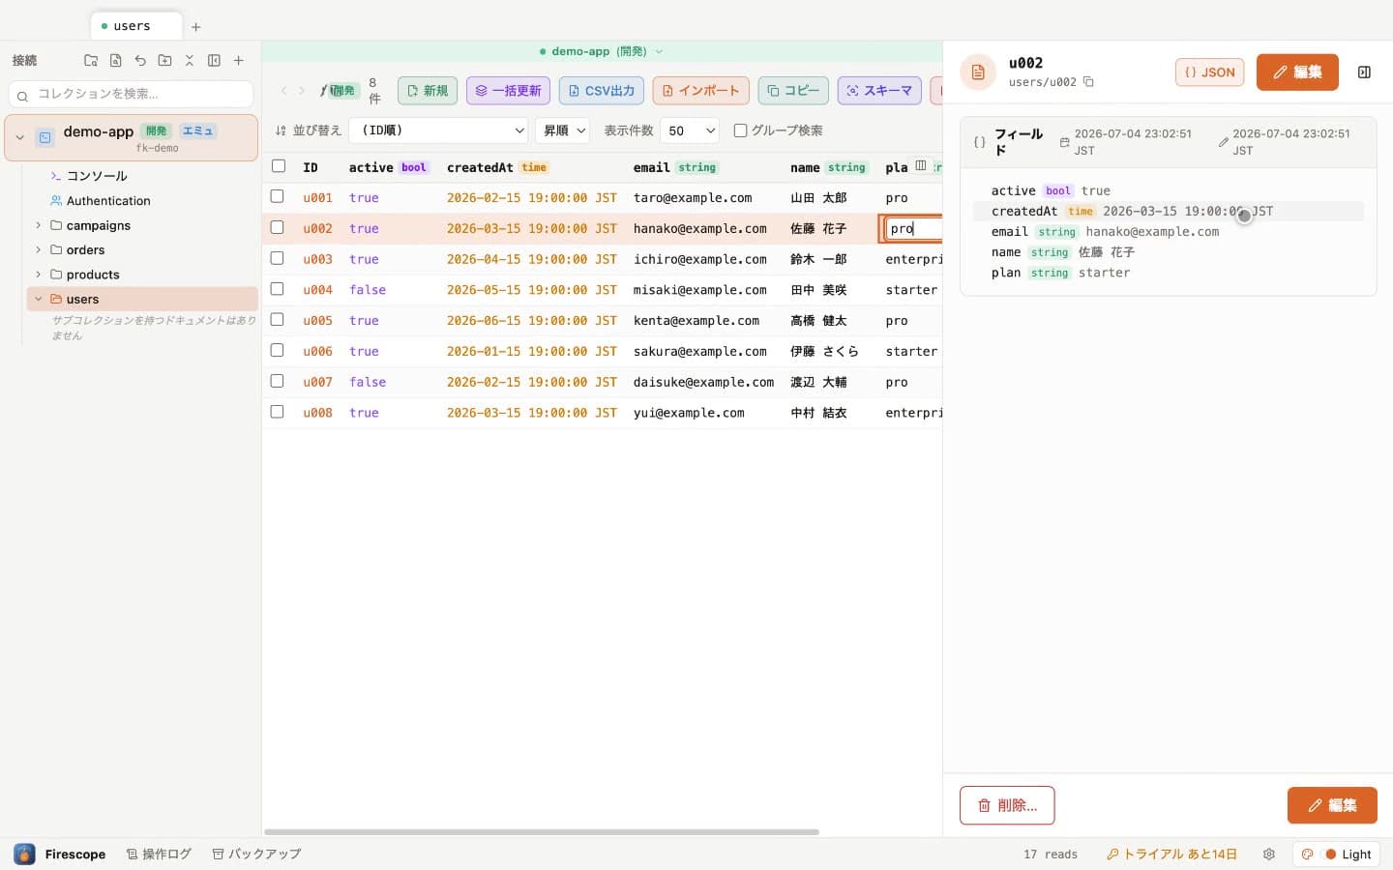1393x870 pixels.
Task: Open the 昇順 sort order dropdown
Action: 562,130
